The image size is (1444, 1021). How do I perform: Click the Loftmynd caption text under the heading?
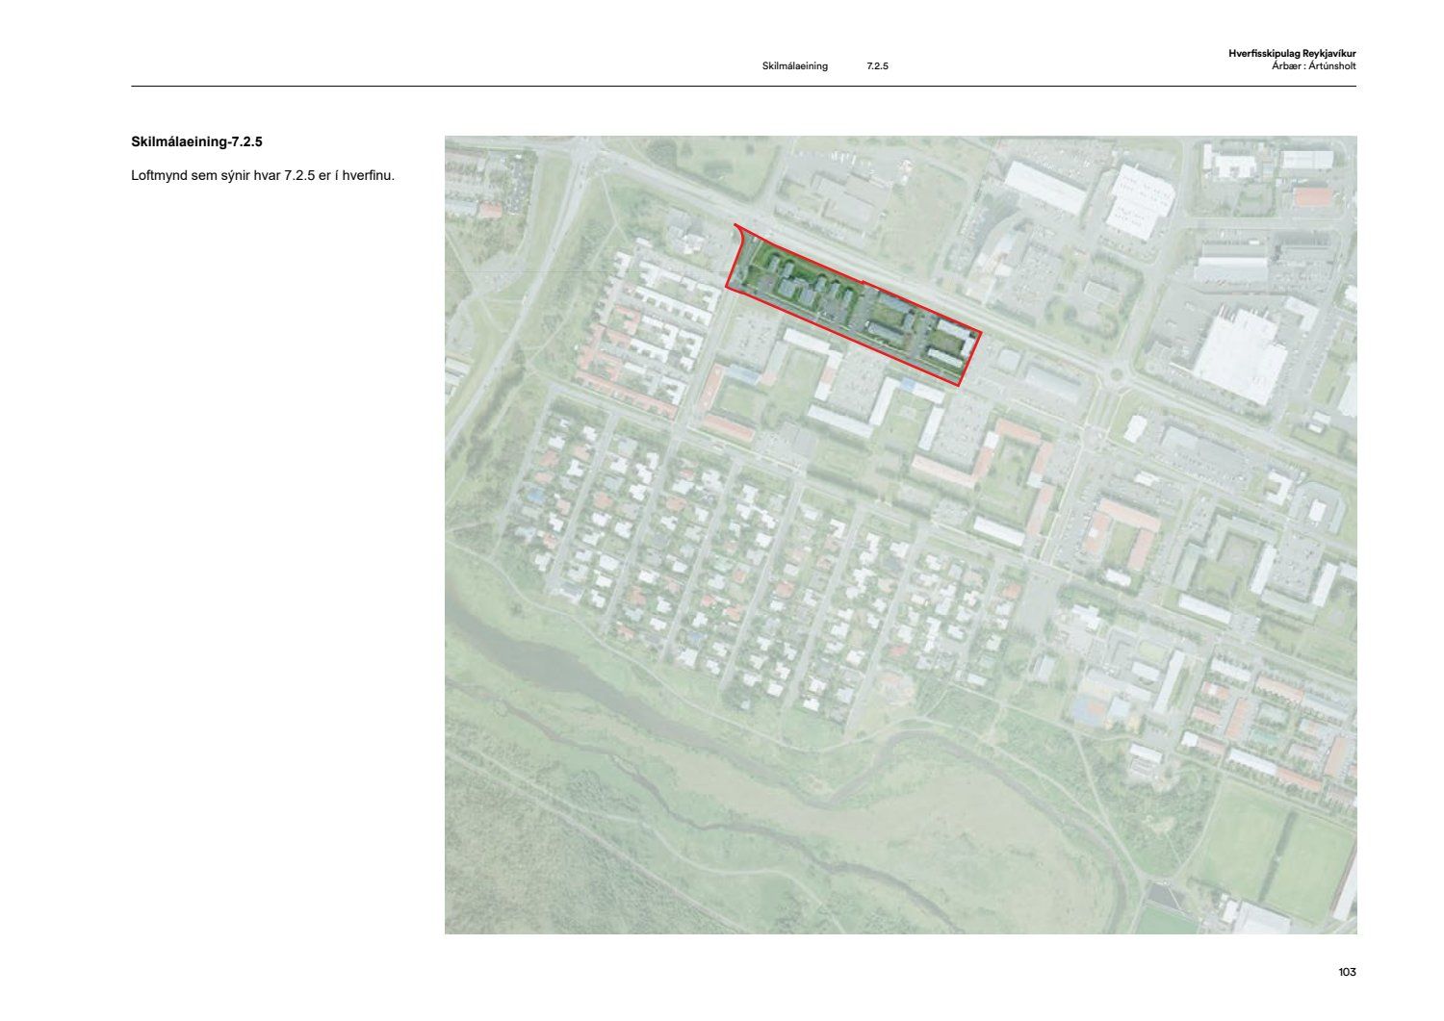pyautogui.click(x=263, y=176)
